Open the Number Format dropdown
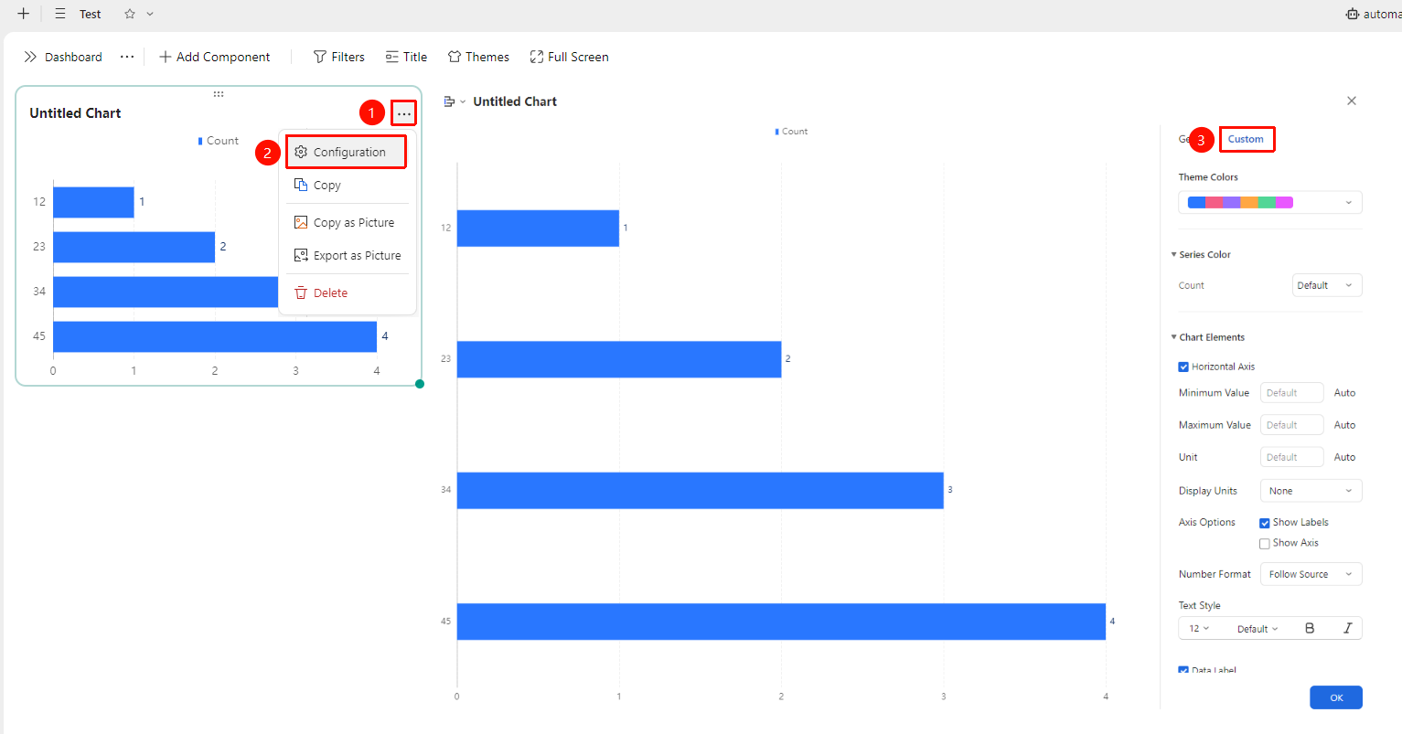Screen dimensions: 1402x734 pos(1311,574)
